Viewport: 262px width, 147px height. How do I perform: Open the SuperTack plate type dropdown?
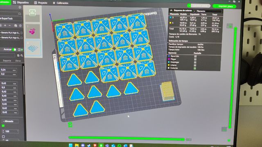coord(11,18)
